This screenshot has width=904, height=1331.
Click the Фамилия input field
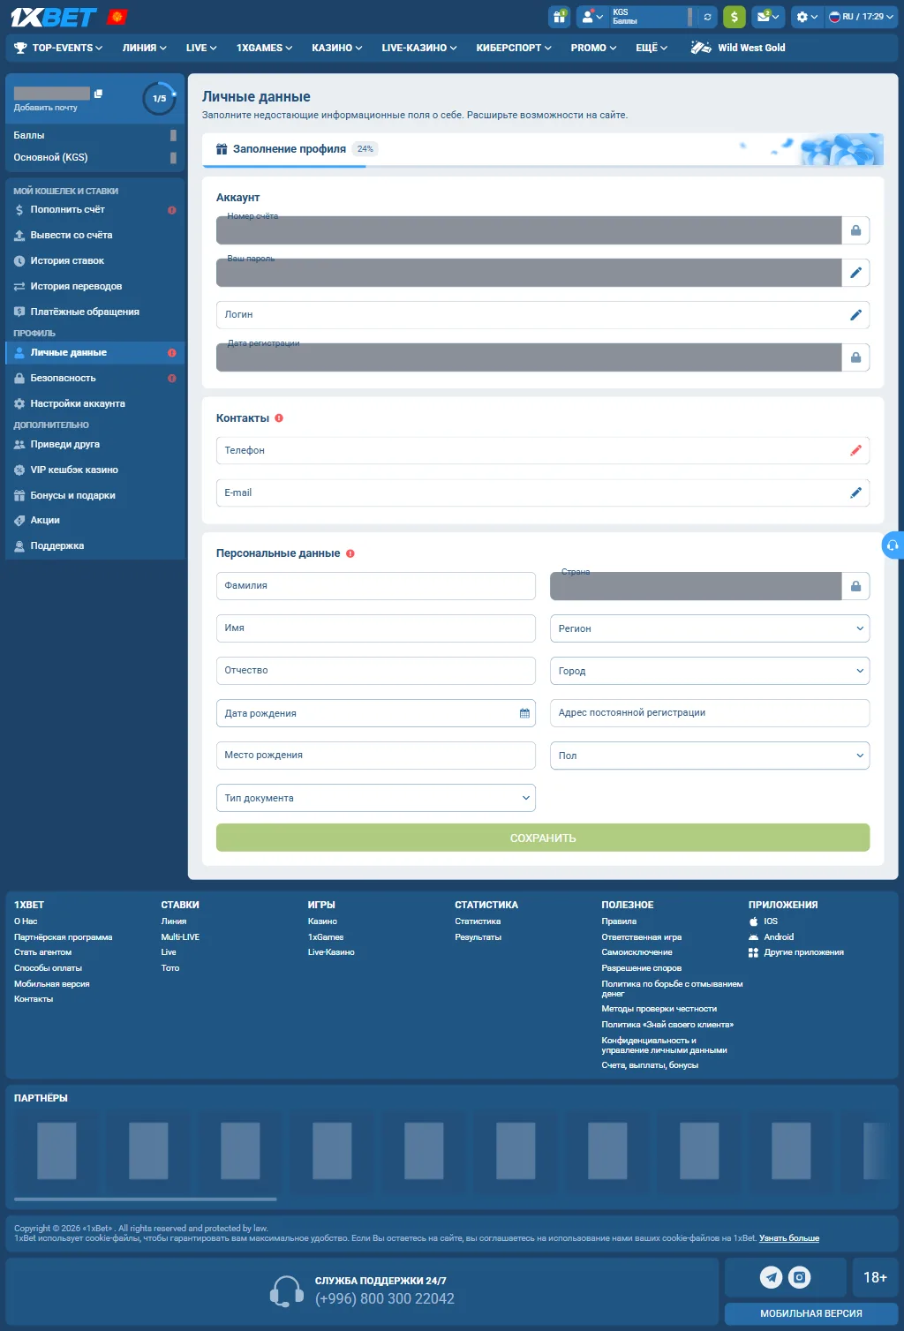[376, 586]
